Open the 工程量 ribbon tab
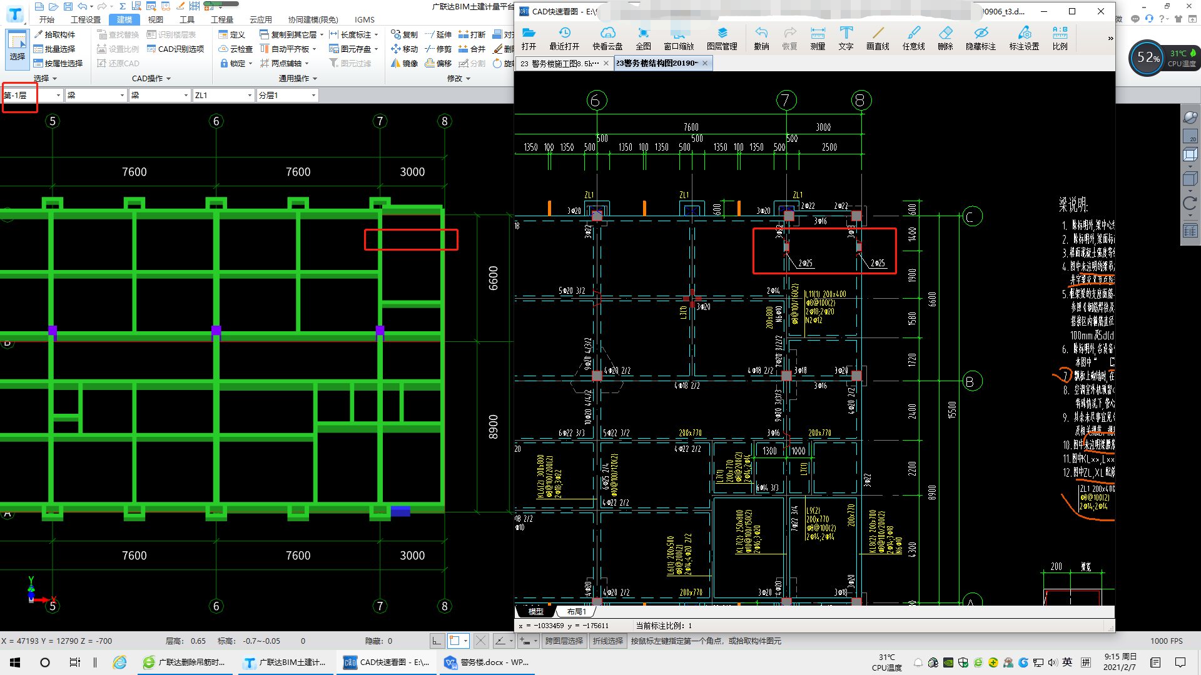This screenshot has height=675, width=1201. coord(222,19)
